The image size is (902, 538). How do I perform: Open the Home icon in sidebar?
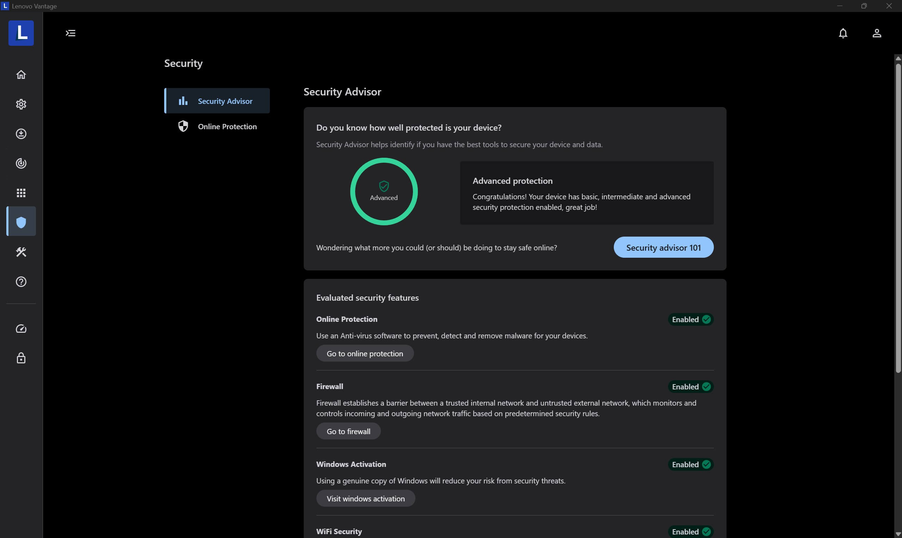21,74
